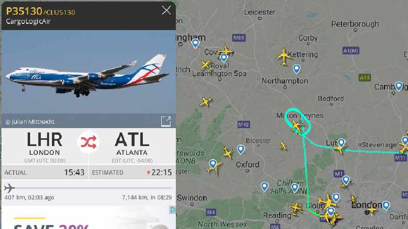Click the airport pin near Cambridge

tap(399, 86)
